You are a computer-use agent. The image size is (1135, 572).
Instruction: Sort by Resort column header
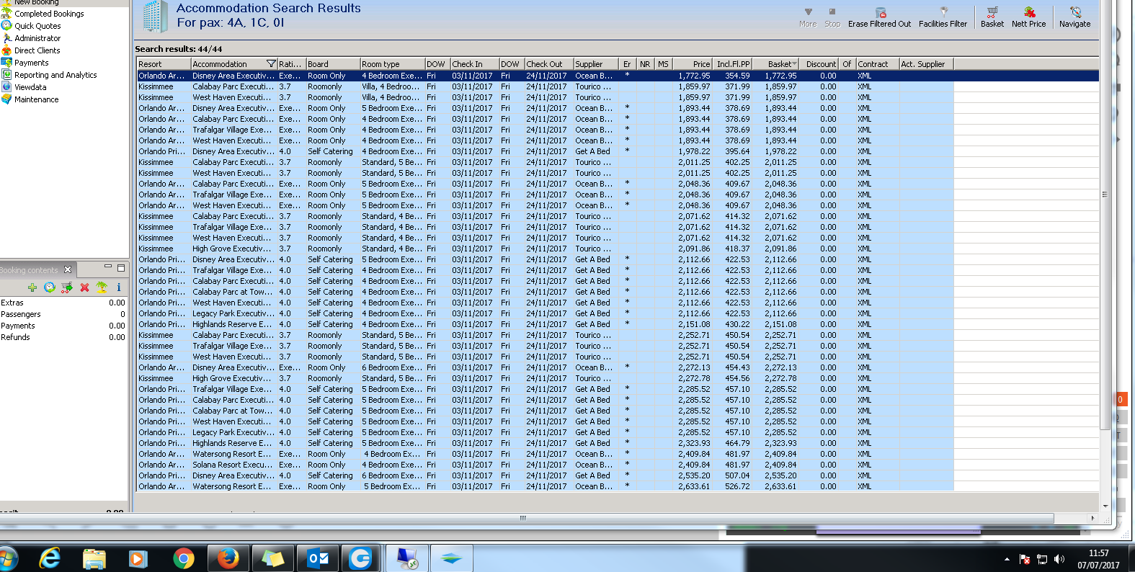coord(164,64)
